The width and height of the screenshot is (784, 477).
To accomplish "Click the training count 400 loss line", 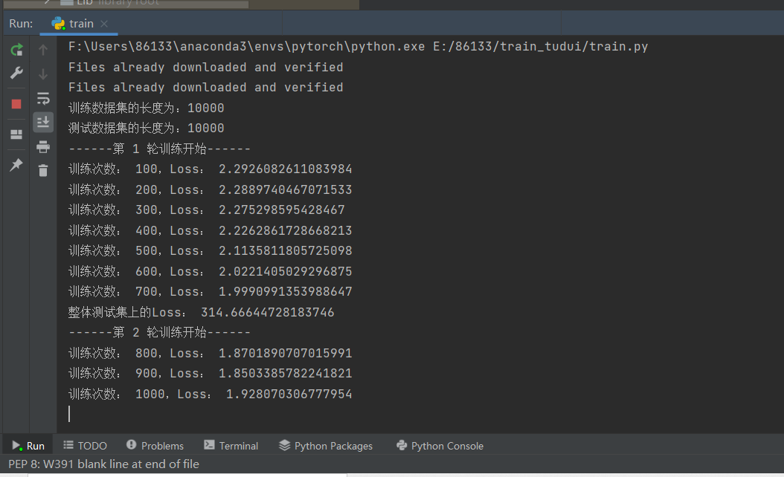I will pyautogui.click(x=210, y=230).
